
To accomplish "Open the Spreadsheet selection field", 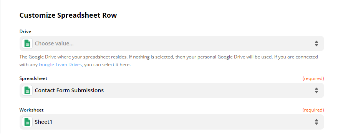I will pos(172,90).
